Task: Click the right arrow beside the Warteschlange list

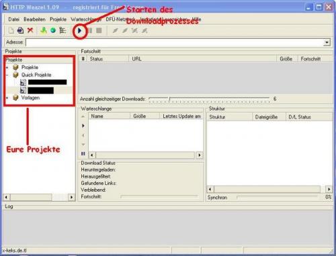Action: point(83,126)
